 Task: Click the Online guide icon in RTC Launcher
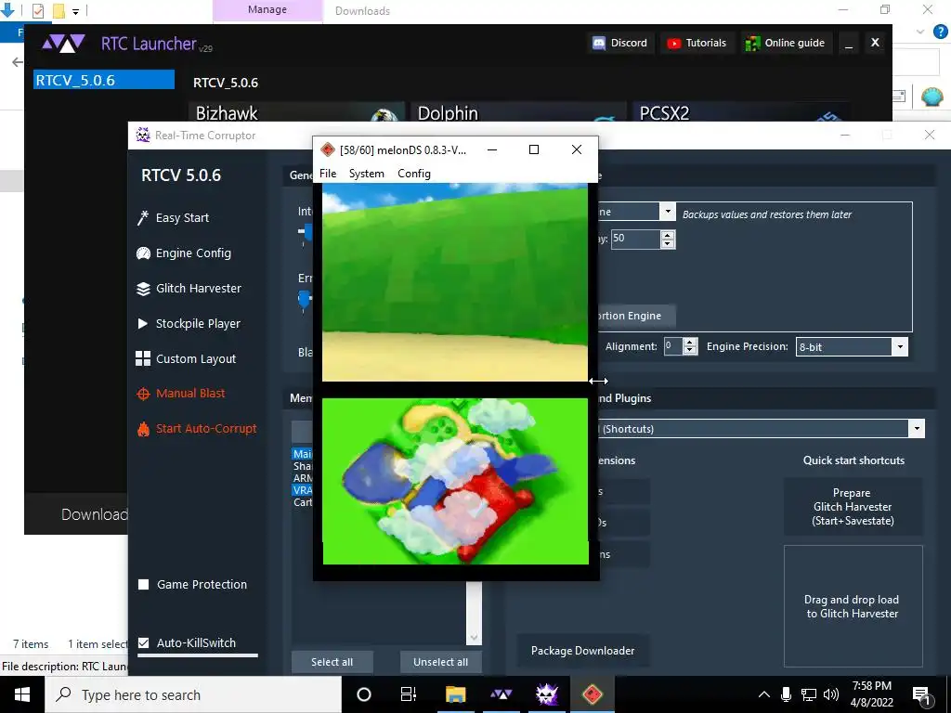pos(752,43)
